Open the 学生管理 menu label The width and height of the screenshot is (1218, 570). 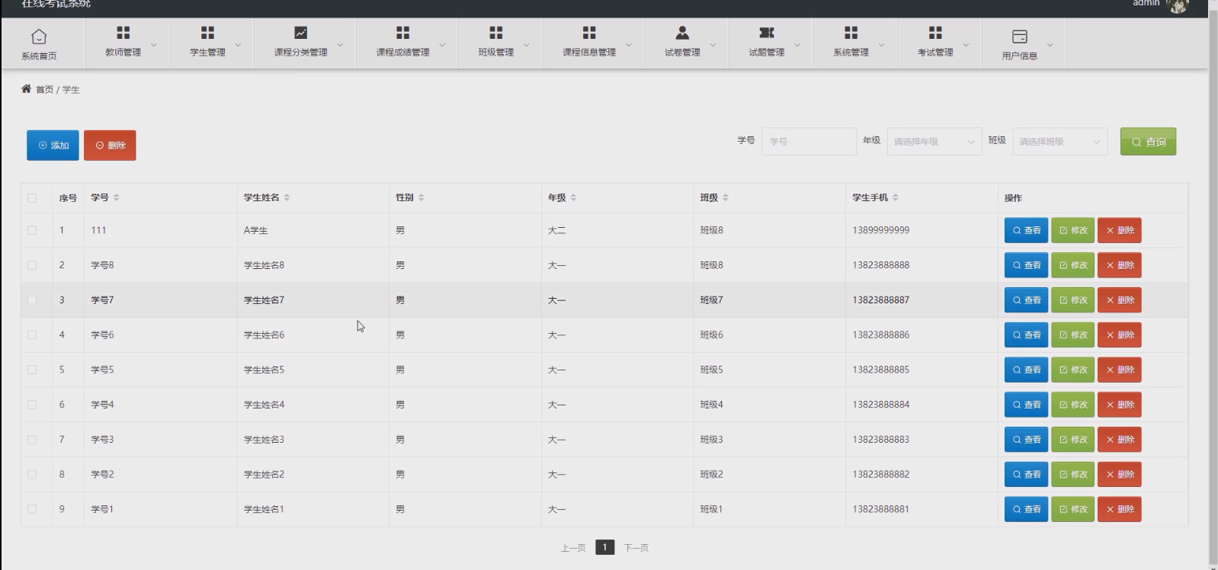tap(207, 53)
